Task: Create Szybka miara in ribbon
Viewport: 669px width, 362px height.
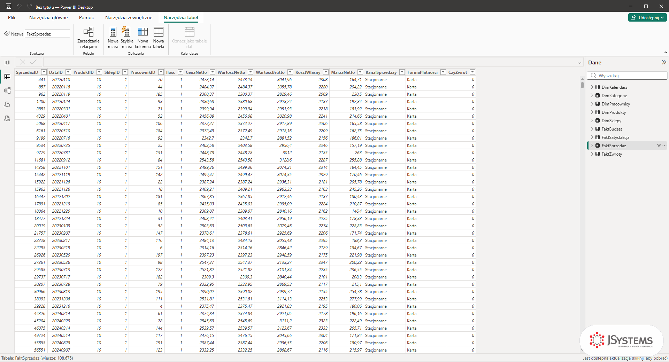Action: [x=127, y=38]
